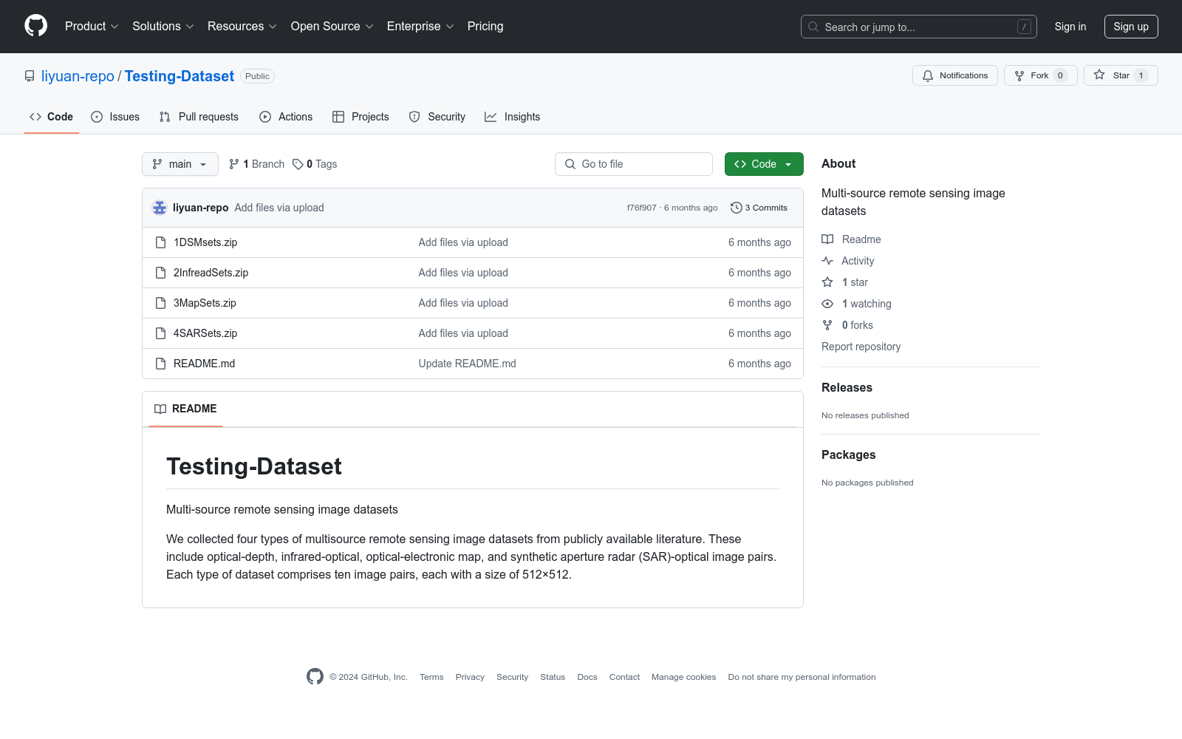Click the fork icon next to 0 forks

[x=827, y=325]
